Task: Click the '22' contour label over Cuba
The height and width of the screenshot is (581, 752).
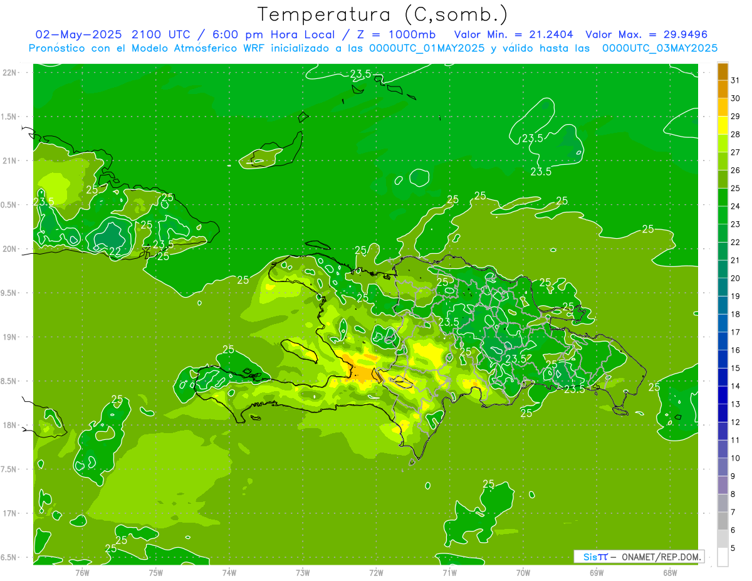Action: 115,251
